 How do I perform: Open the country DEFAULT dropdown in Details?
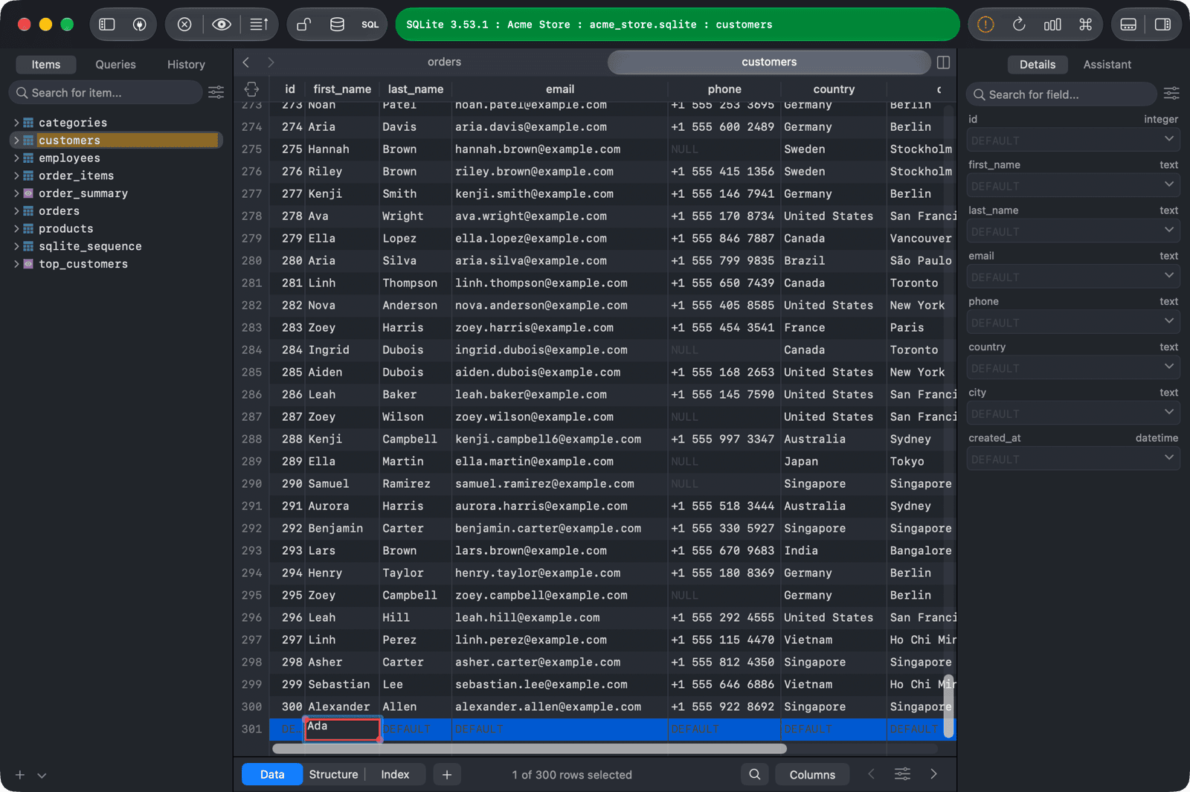(1073, 368)
